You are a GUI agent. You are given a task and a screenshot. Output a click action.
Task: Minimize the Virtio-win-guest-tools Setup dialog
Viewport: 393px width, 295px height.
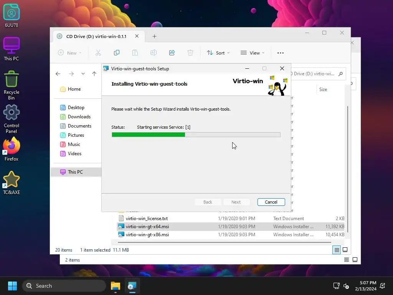247,68
